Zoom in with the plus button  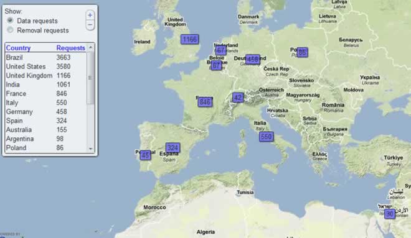tap(90, 15)
